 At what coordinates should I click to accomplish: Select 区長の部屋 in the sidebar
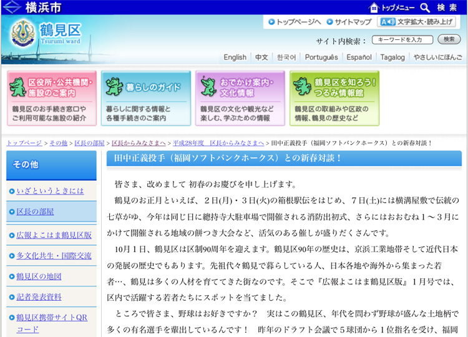[x=35, y=212]
